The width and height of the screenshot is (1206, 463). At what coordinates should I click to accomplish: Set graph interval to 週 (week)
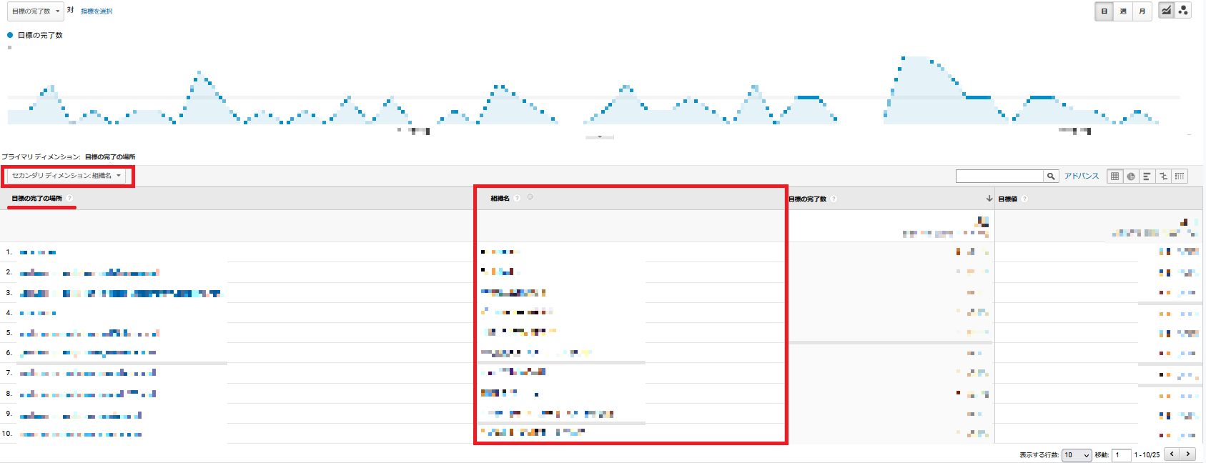click(1123, 11)
